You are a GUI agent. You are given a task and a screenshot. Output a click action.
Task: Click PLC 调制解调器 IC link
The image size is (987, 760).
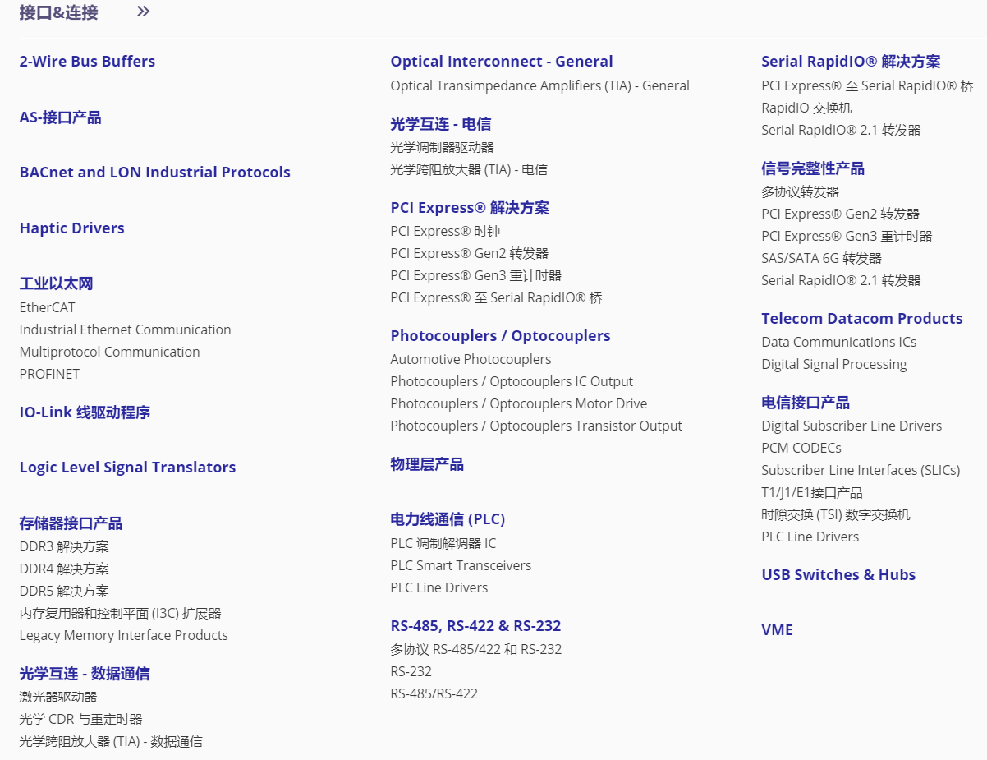point(443,544)
